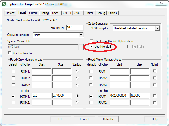The width and height of the screenshot is (169, 126).
Task: Tick RAM3 default checkbox
Action: [91, 85]
